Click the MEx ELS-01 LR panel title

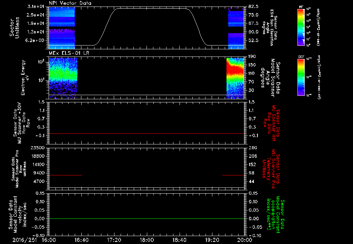pos(69,53)
